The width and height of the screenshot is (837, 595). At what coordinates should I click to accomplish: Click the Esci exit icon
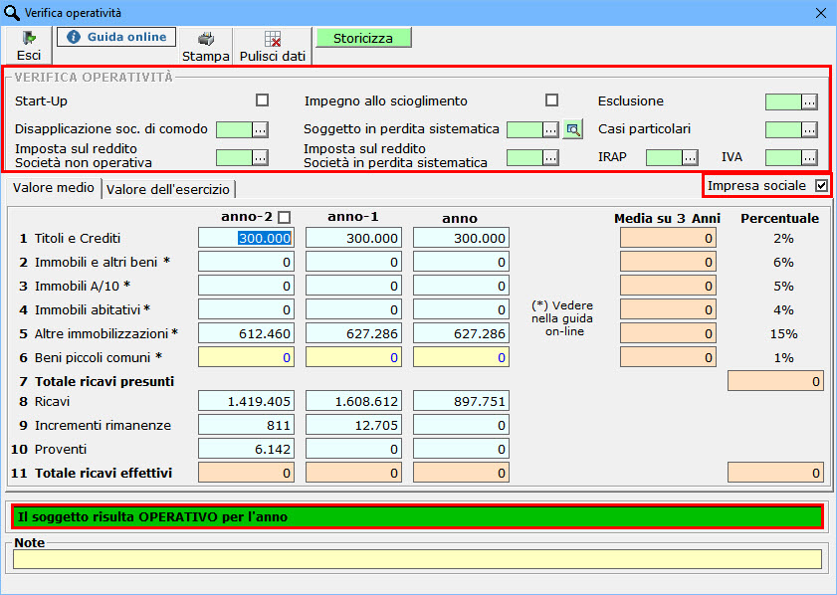click(29, 39)
